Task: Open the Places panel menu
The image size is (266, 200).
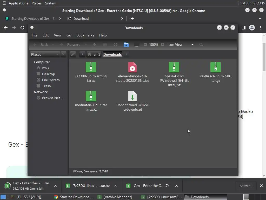Action: point(36,3)
